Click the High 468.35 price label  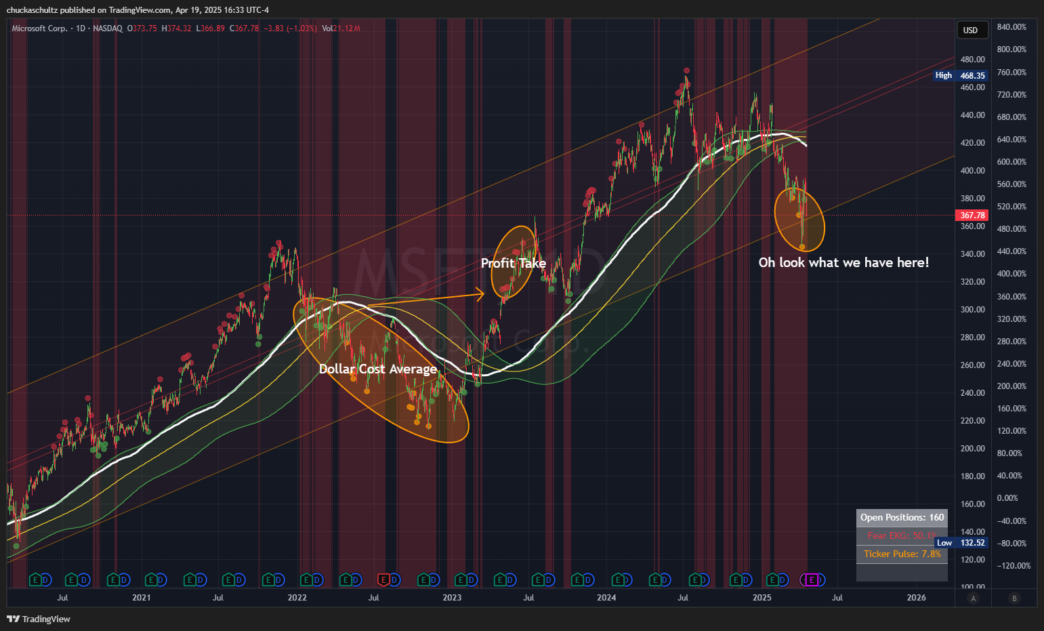coord(961,75)
